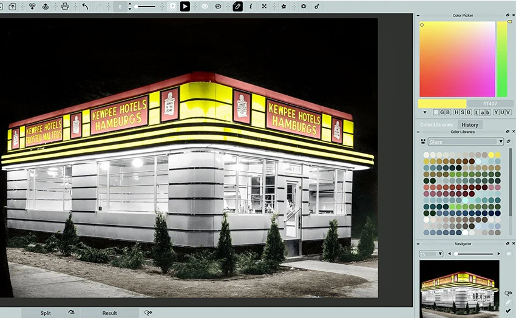Increase brush size with the stepper arrows
This screenshot has width=516, height=318.
[130, 4]
